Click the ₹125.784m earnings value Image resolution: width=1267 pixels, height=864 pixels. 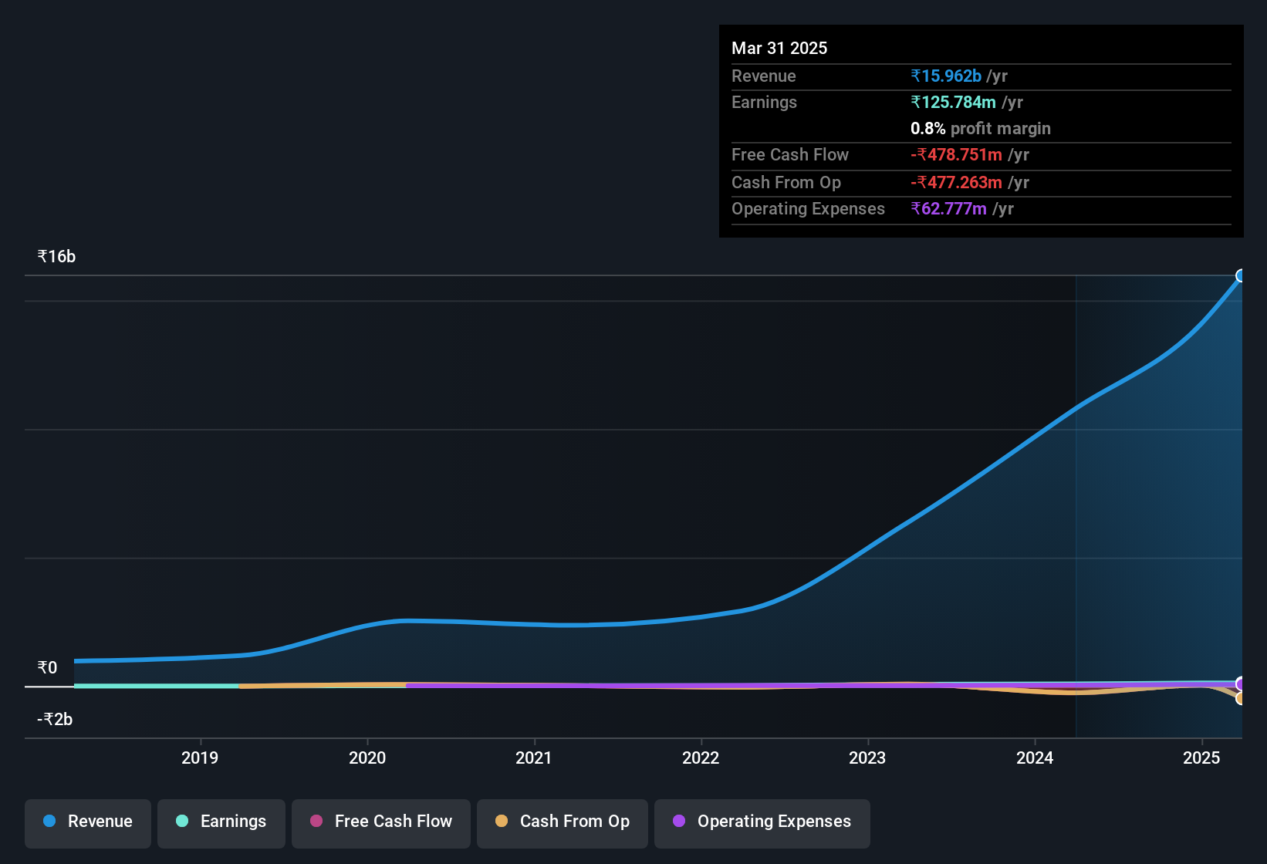[953, 103]
